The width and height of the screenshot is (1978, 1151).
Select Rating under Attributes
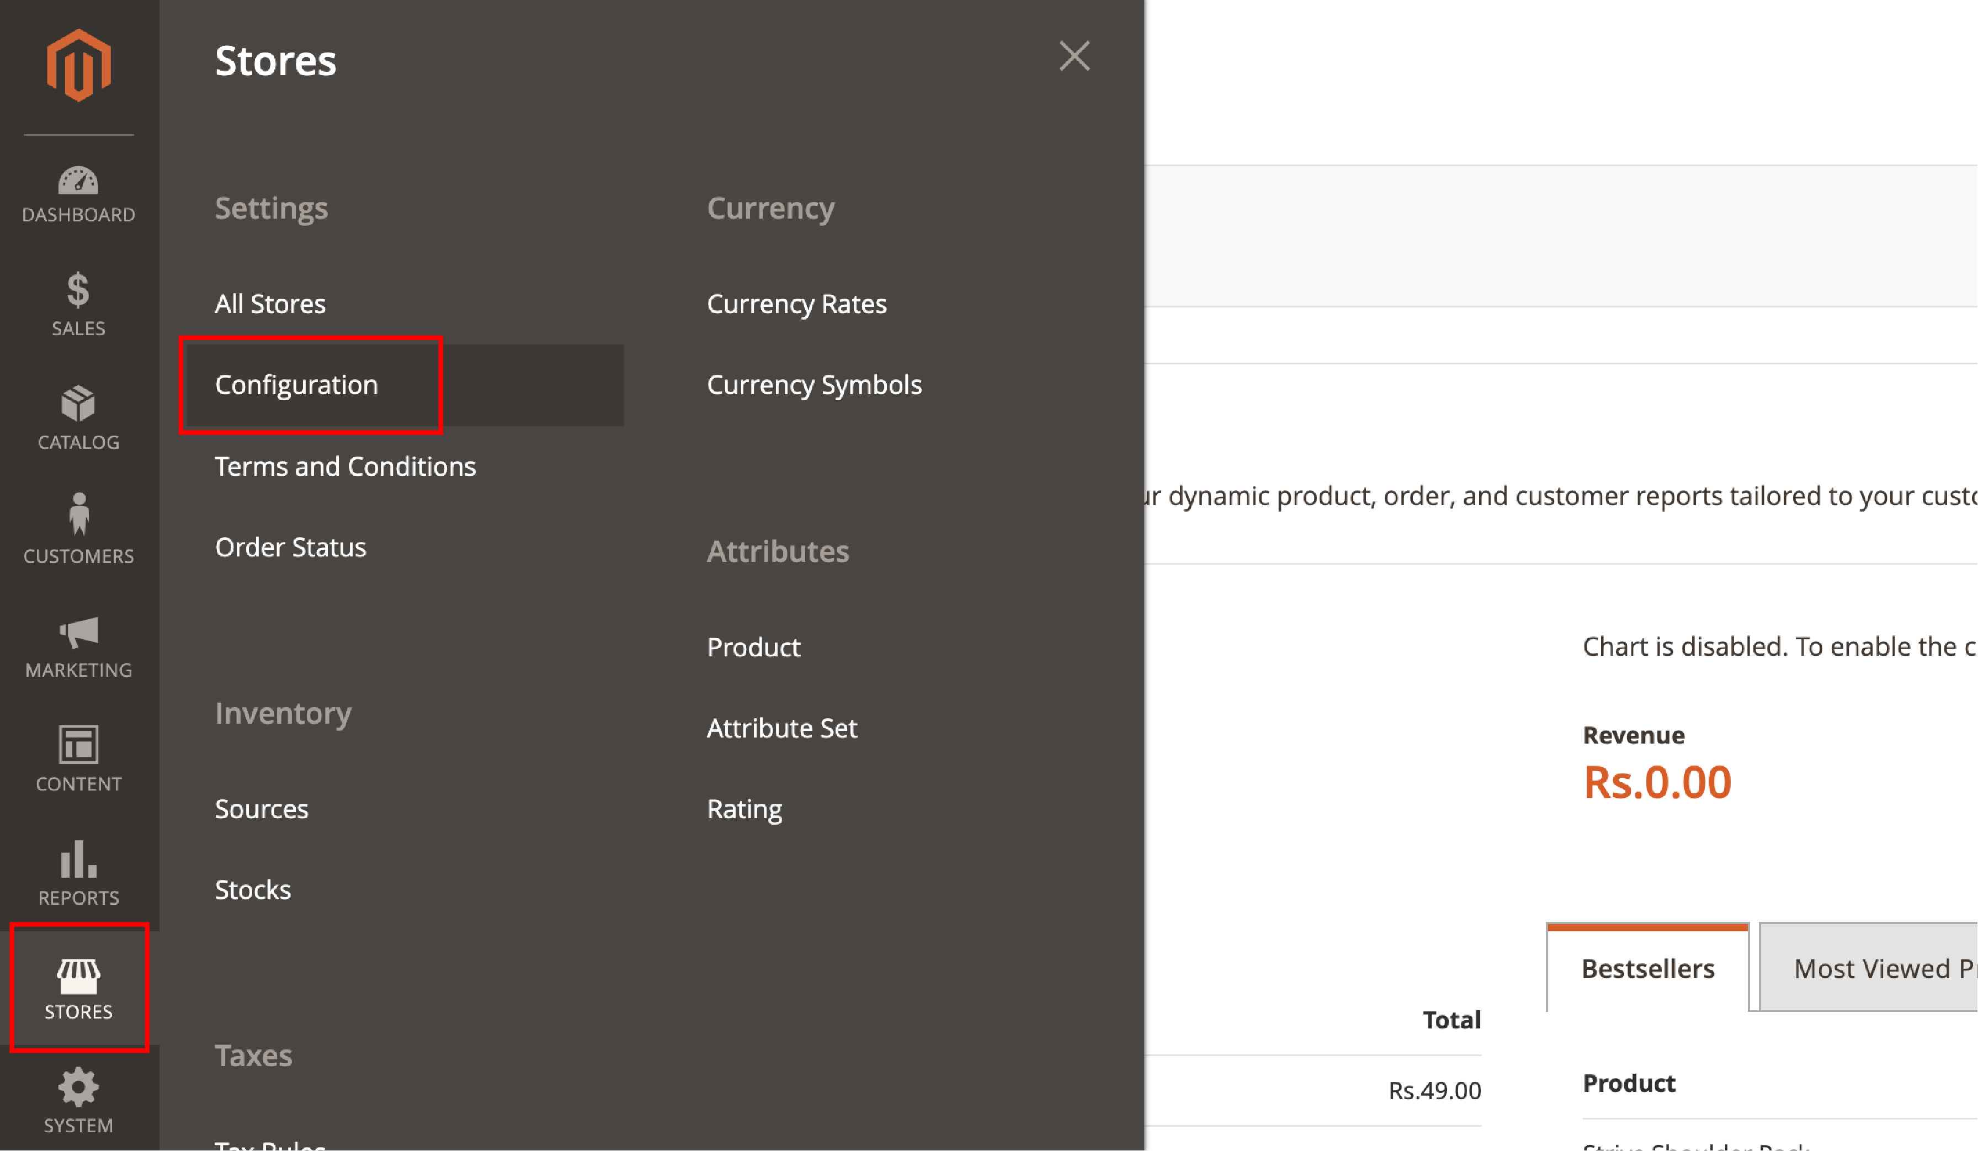744,808
